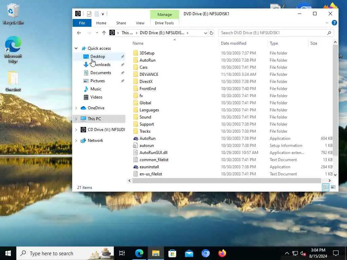Image resolution: width=347 pixels, height=260 pixels.
Task: Expand the This PC tree node
Action: pyautogui.click(x=76, y=119)
